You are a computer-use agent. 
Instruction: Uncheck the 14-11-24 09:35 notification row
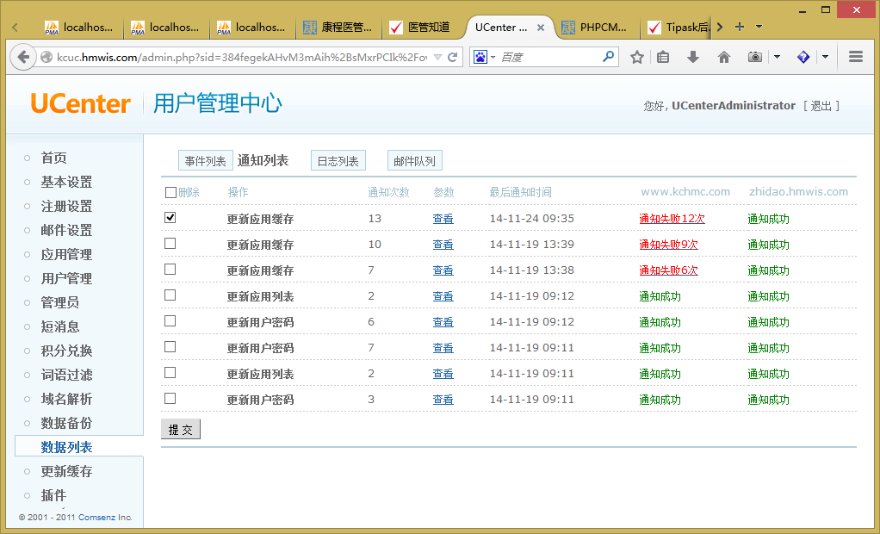coord(170,218)
